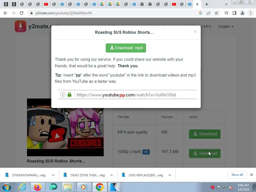Screen dimensions: 256x192
Task: Open a new tab with the plus button
Action: (207, 4)
